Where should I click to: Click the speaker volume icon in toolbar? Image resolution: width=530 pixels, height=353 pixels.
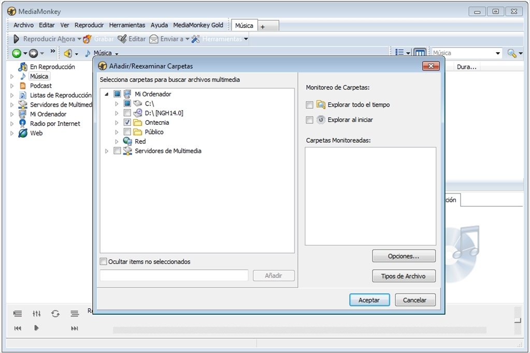[68, 53]
